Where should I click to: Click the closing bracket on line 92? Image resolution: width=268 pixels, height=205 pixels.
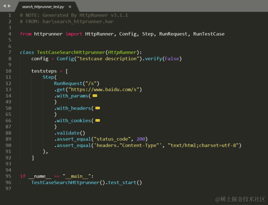(33, 158)
